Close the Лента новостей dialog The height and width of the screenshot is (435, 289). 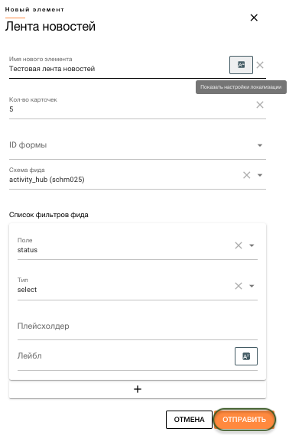[254, 18]
